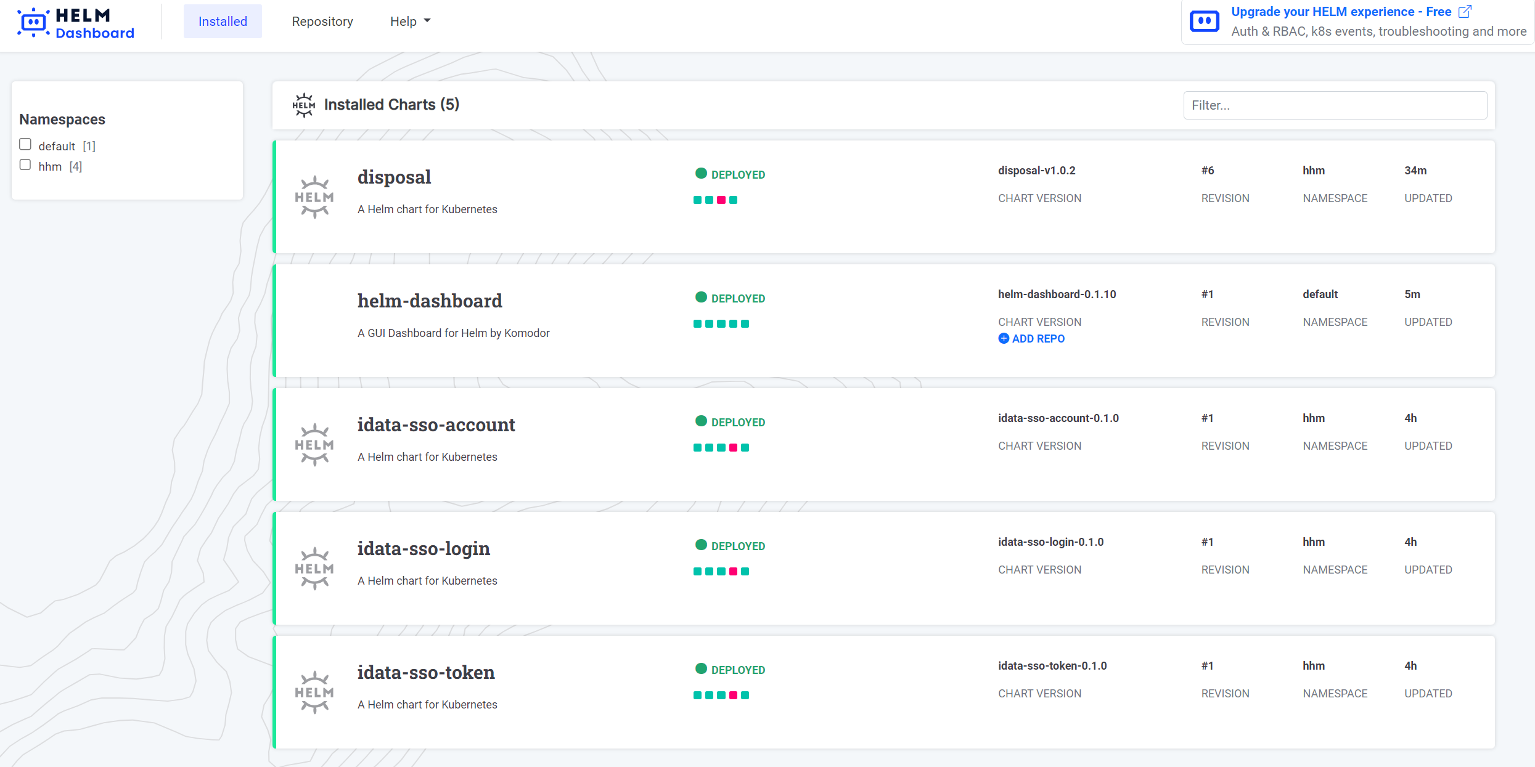Screen dimensions: 1535x767
Task: Click the external link icon next to Upgrade
Action: click(x=1465, y=12)
